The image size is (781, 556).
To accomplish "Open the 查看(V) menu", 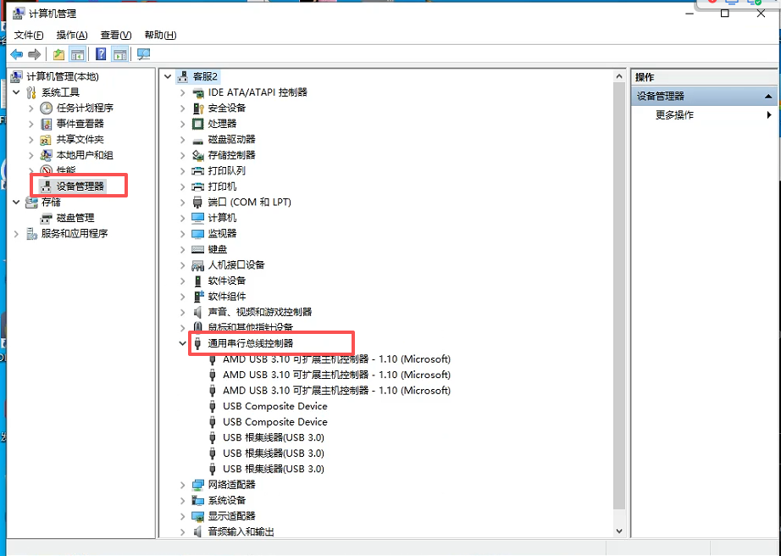I will coord(116,35).
